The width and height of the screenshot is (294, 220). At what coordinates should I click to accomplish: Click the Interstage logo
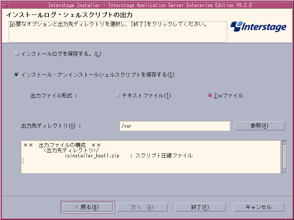258,26
